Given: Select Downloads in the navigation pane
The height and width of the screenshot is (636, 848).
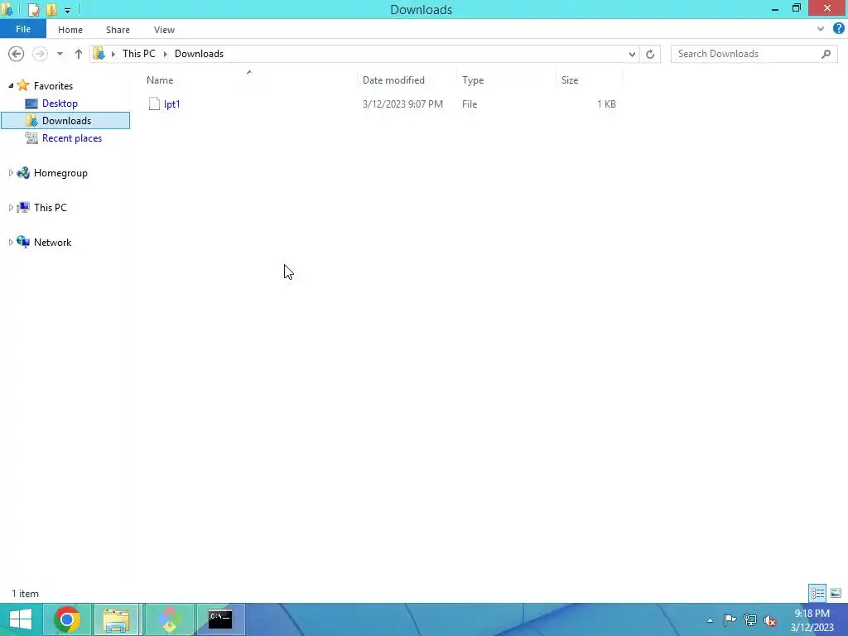Looking at the screenshot, I should (65, 121).
